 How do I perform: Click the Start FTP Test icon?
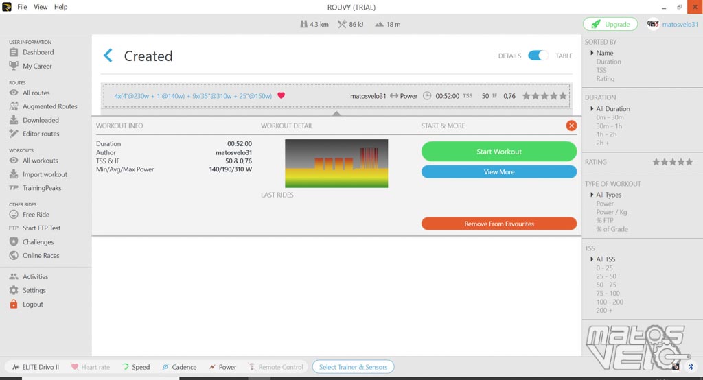pyautogui.click(x=14, y=228)
